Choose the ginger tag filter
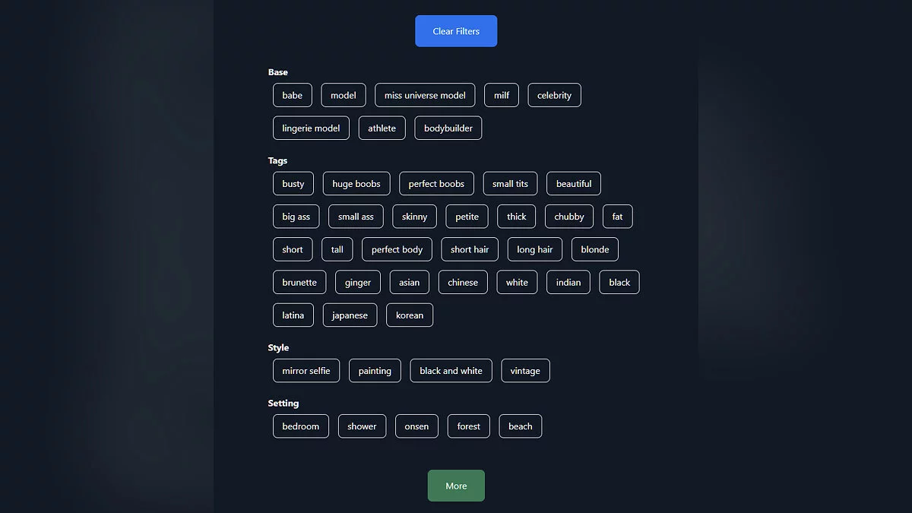This screenshot has width=912, height=513. coord(358,283)
